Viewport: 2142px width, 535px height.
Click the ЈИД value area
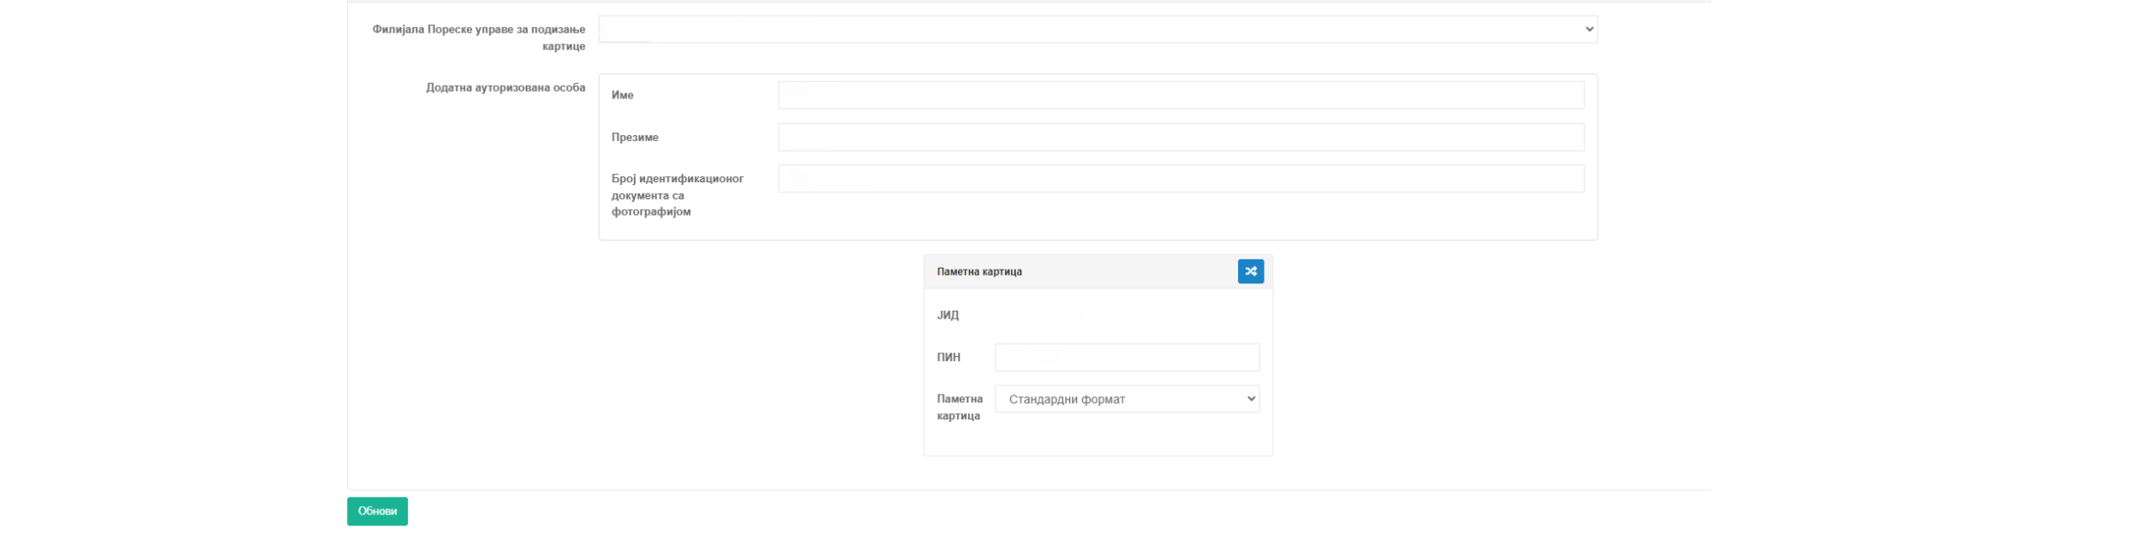coord(1037,314)
